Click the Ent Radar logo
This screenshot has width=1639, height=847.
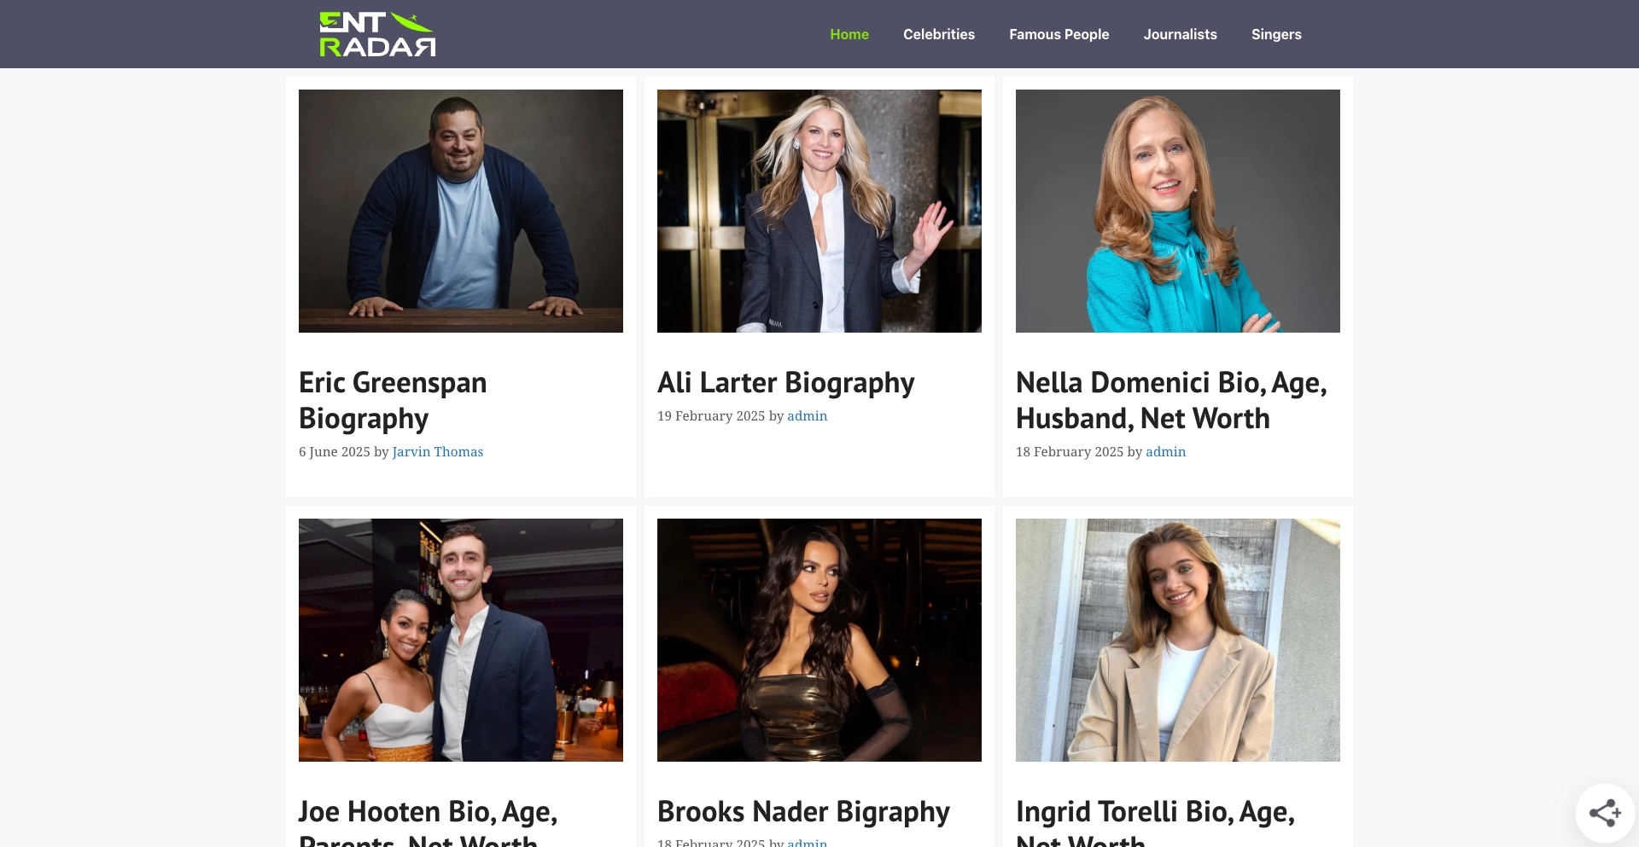(x=377, y=34)
